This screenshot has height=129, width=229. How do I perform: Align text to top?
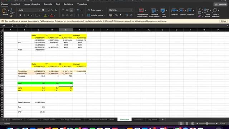(x=63, y=10)
